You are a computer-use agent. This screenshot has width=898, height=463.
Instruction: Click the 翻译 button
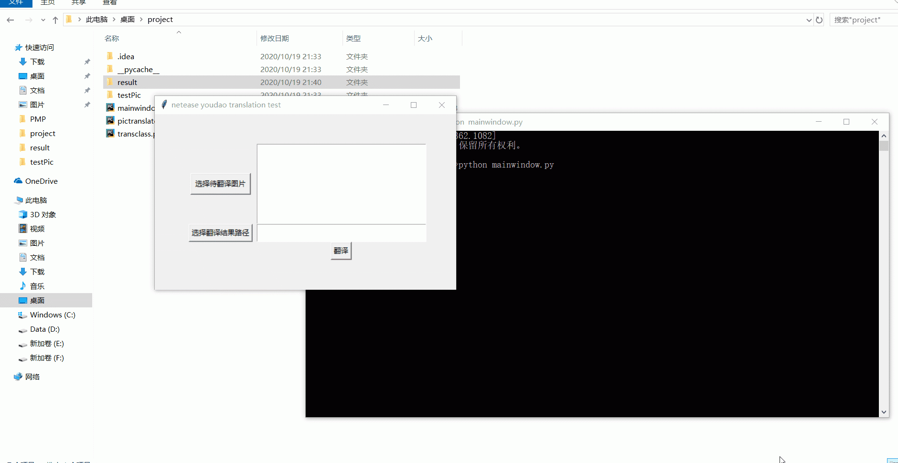click(x=341, y=251)
